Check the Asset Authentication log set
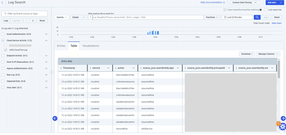This screenshot has width=286, height=135. 3,34
